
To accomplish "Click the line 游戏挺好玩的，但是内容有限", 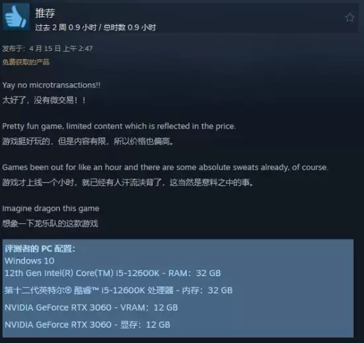I will coord(88,141).
